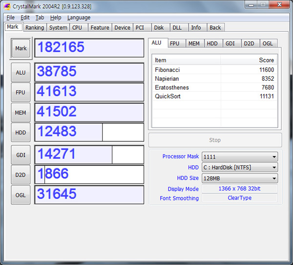Select the FPU results sub-tab
293x265 pixels.
(177, 44)
